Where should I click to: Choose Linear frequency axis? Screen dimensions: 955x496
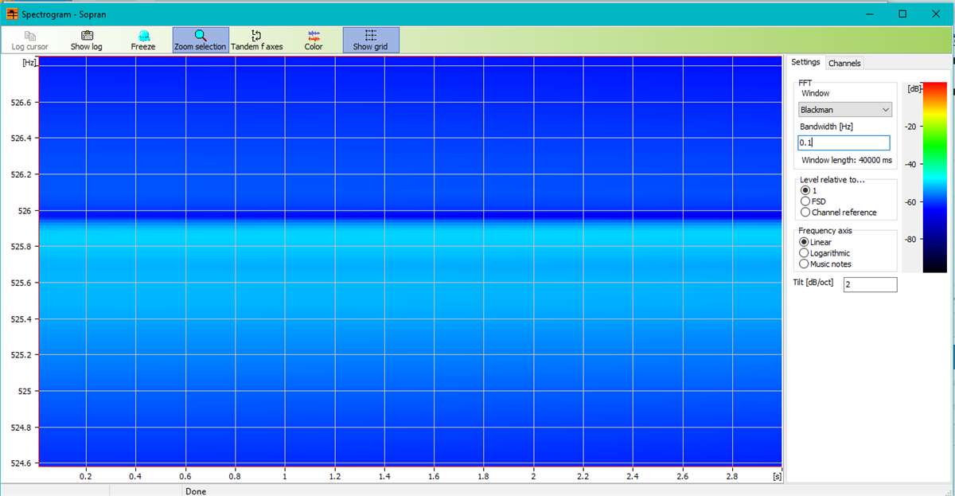coord(816,242)
